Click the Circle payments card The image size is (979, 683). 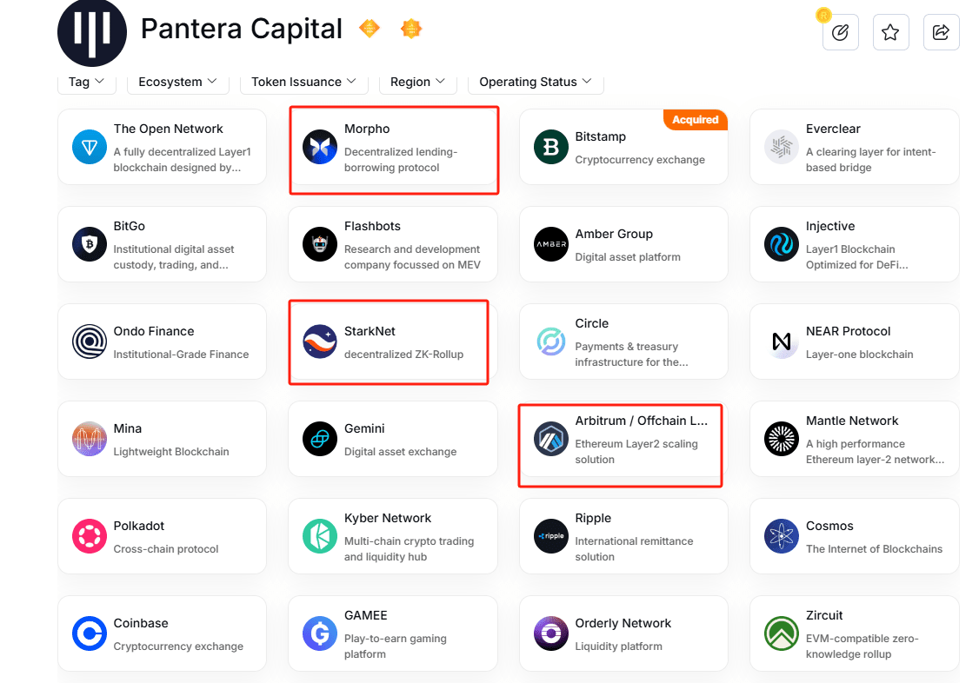click(x=623, y=341)
